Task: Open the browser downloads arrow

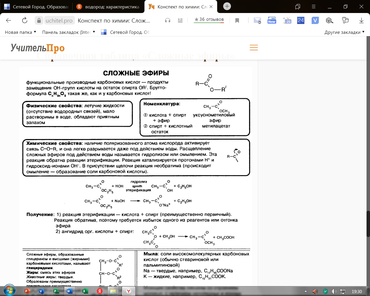Action: pos(361,20)
